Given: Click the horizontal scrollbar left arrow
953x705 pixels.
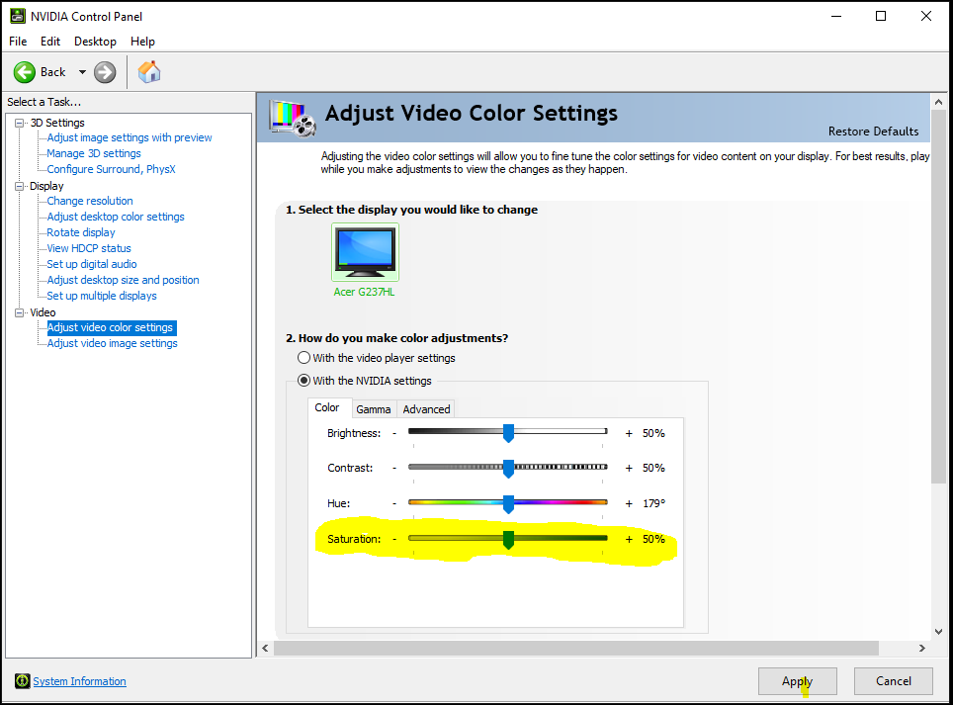Looking at the screenshot, I should pyautogui.click(x=265, y=649).
